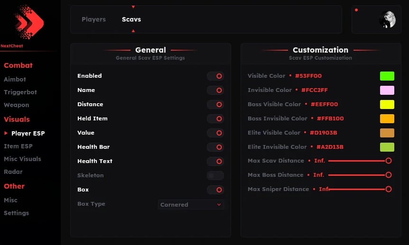Disable the Box toggle

[215, 190]
